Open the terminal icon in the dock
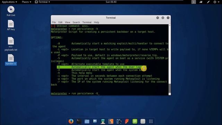The width and height of the screenshot is (222, 125). click(79, 121)
